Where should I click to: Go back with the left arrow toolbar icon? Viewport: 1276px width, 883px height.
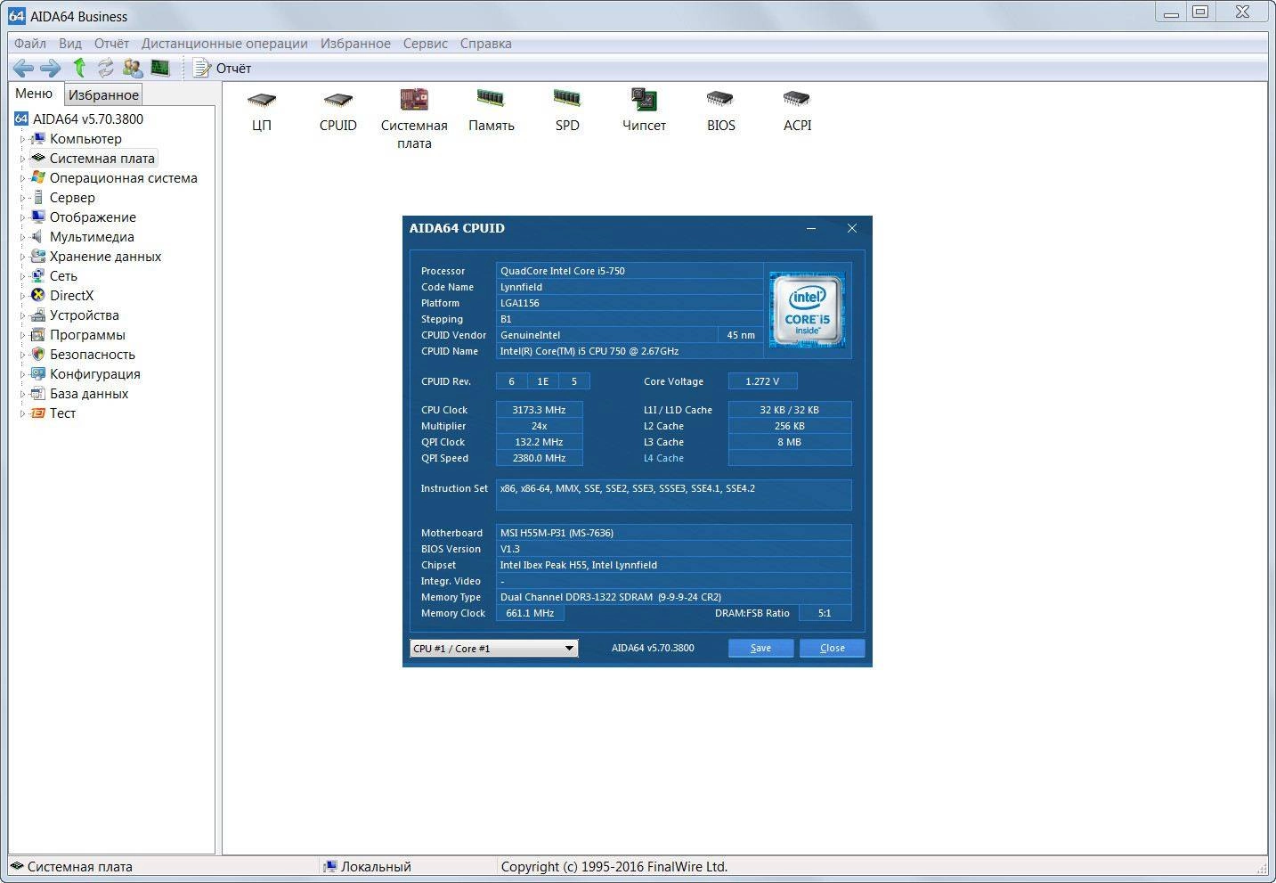coord(24,68)
